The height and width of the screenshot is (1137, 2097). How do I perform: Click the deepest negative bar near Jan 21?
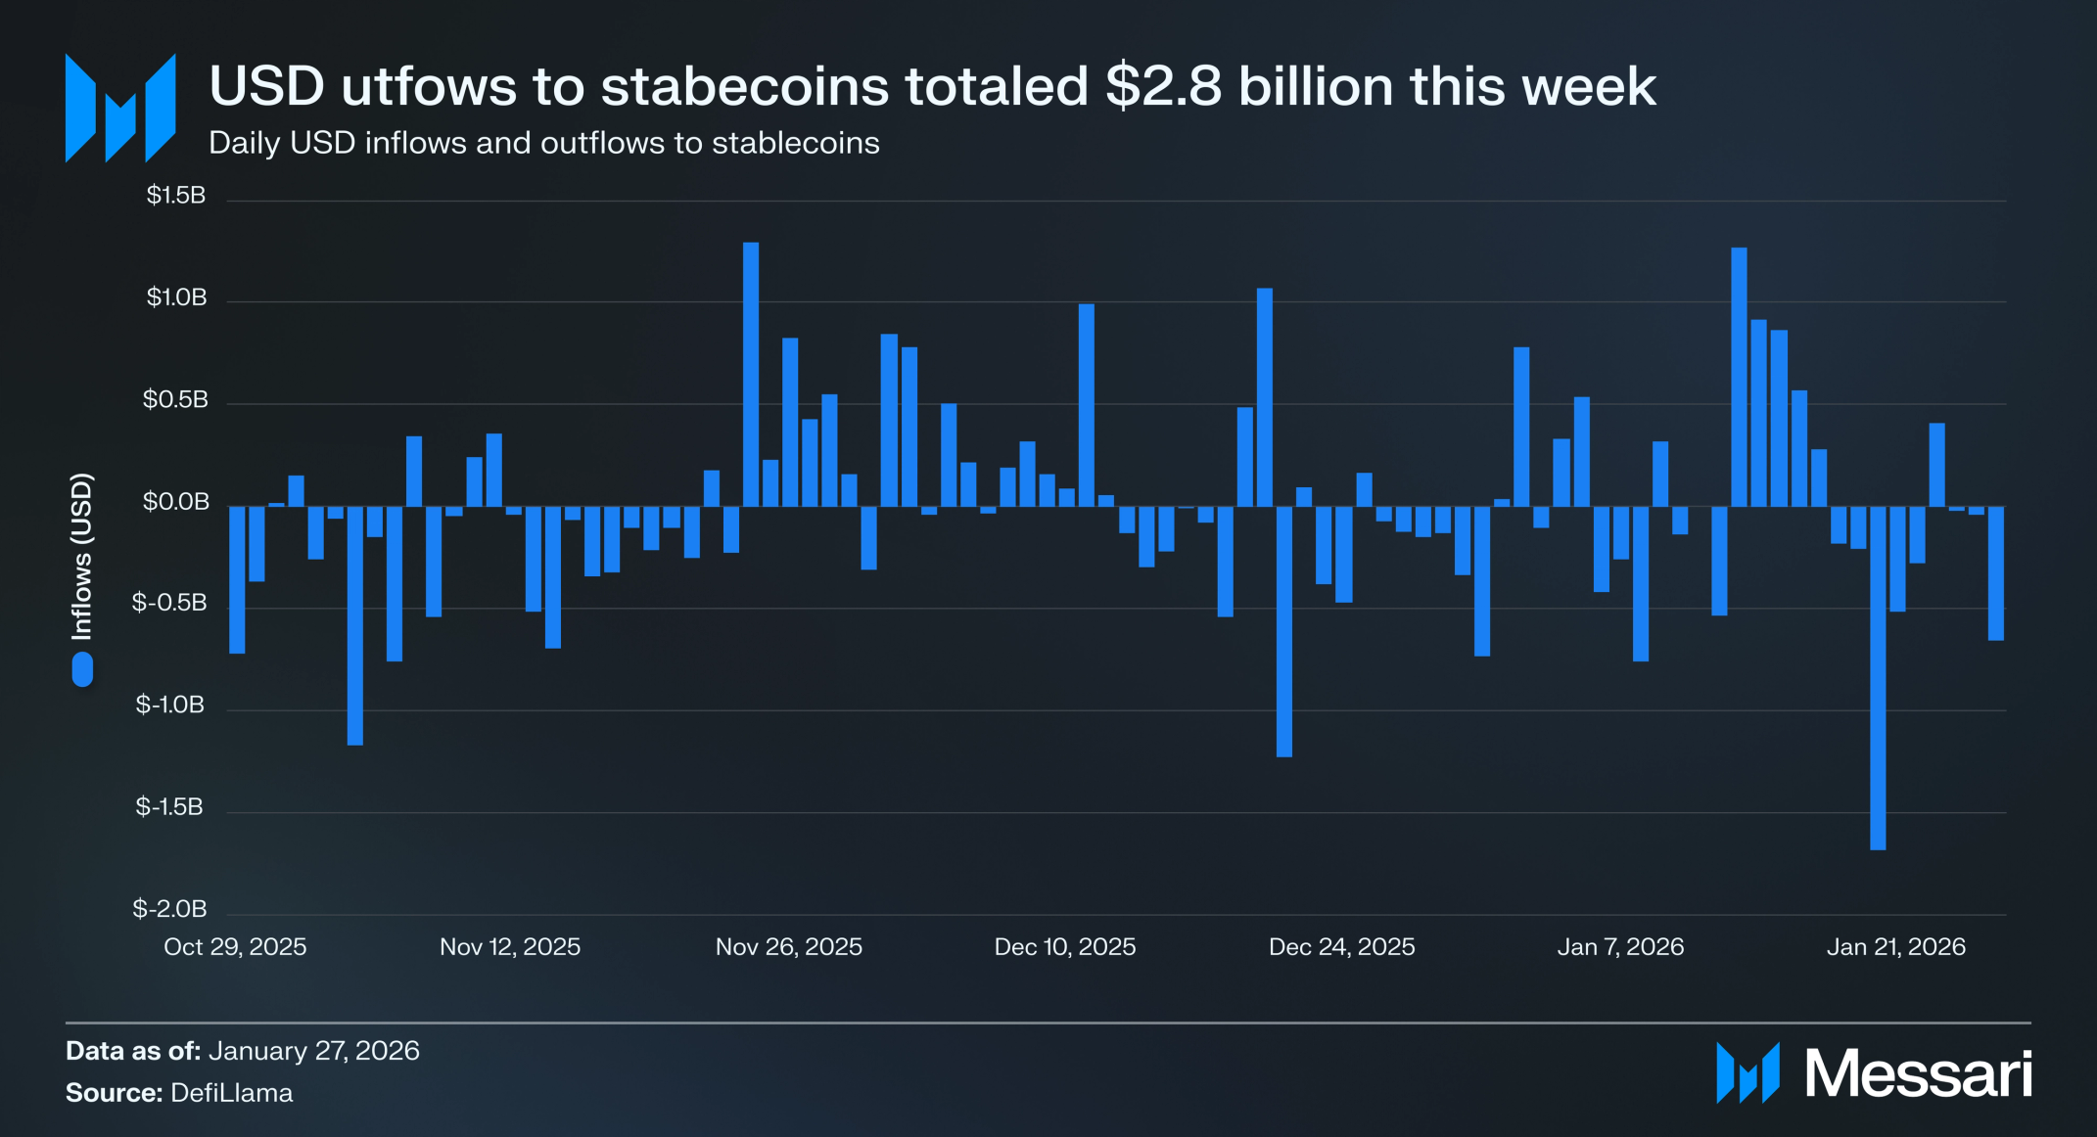[1878, 678]
